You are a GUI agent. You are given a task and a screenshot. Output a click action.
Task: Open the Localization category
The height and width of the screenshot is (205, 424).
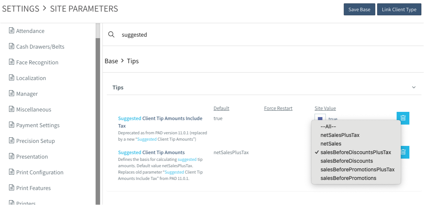31,78
